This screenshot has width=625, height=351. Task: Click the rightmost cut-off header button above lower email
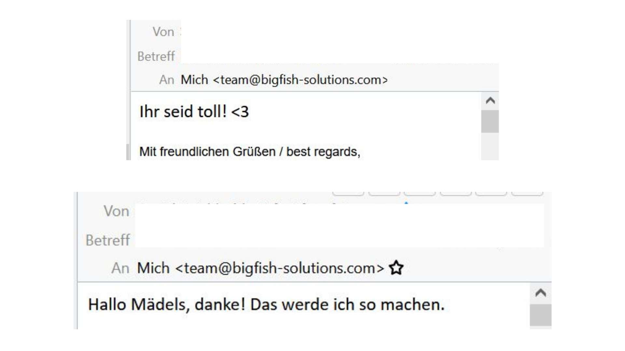[x=527, y=194]
